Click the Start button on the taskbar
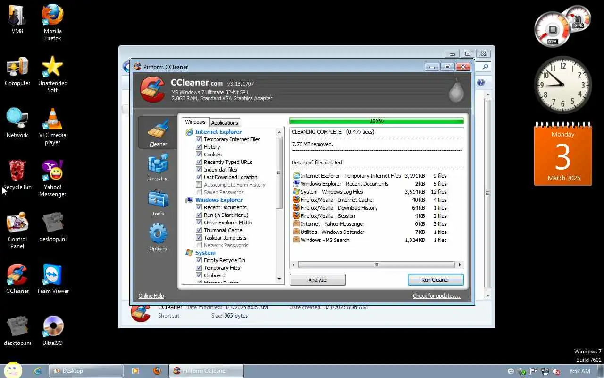Image resolution: width=604 pixels, height=378 pixels. point(13,370)
